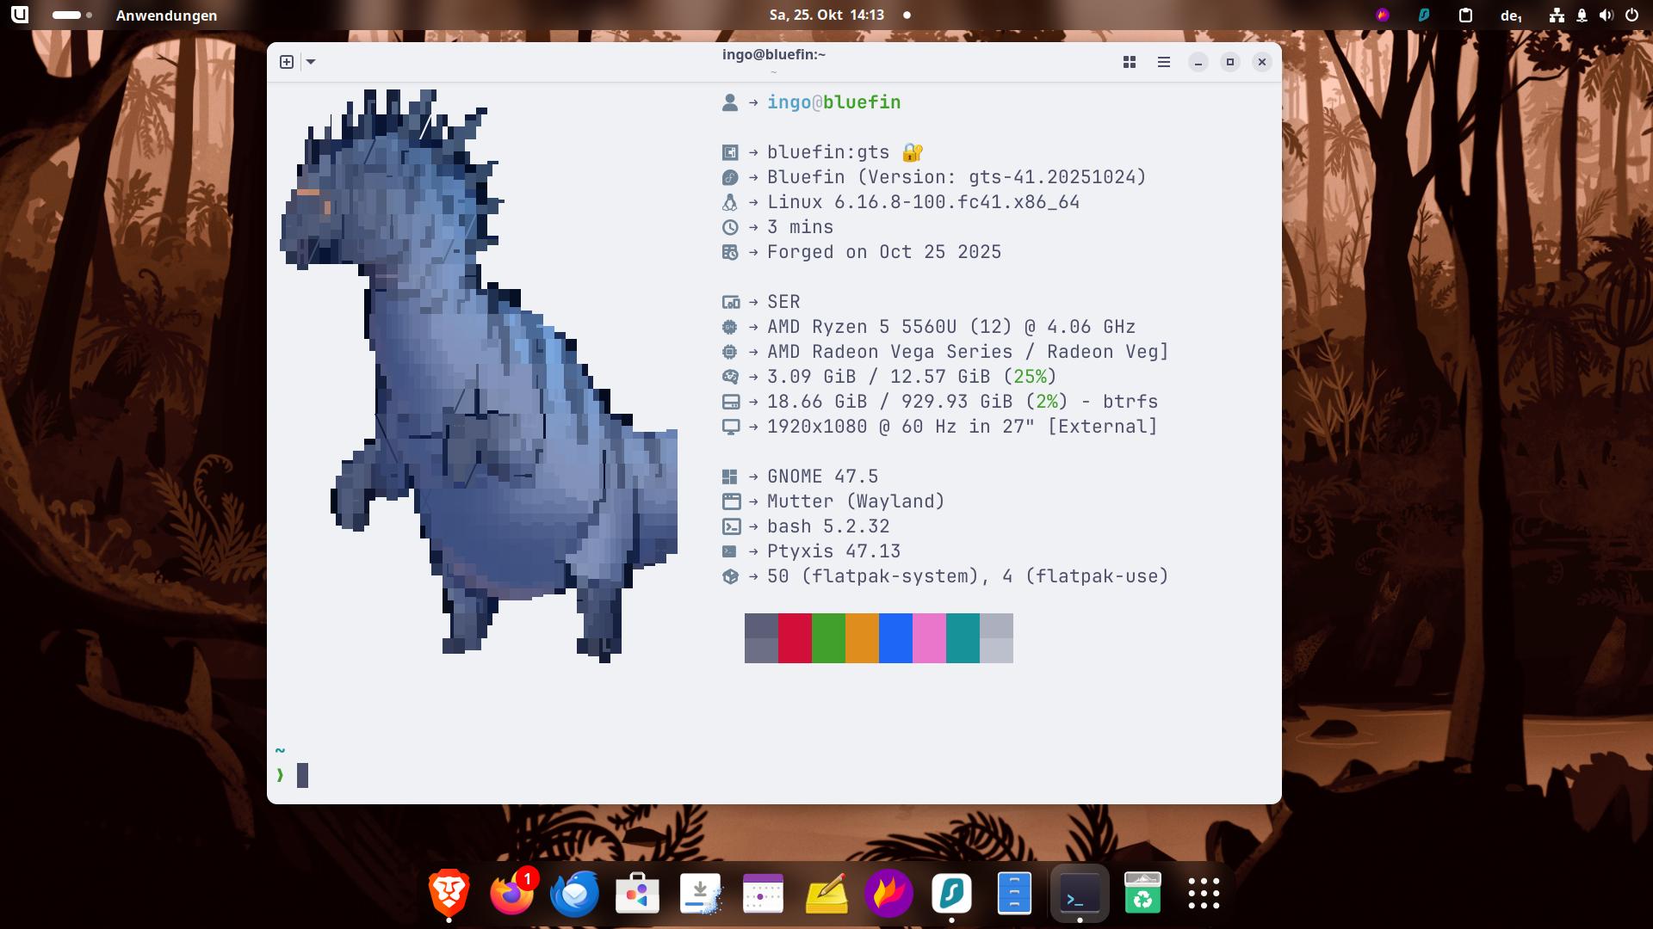The width and height of the screenshot is (1653, 929).
Task: Open the yellow notes app in the dock
Action: 826,893
